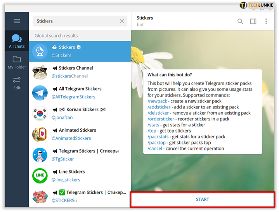Click the green LINE Stickers icon
Viewport: 279px width, 212px height.
40,176
